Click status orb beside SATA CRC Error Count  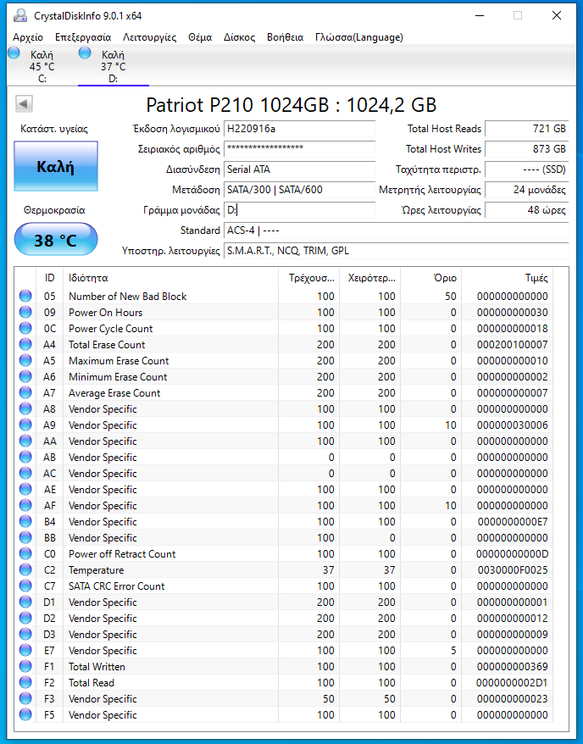pyautogui.click(x=25, y=586)
